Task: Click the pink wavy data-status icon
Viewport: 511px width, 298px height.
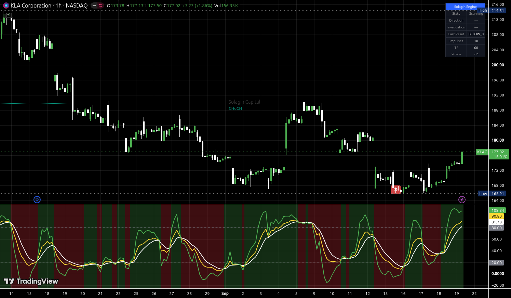Action: (x=100, y=5)
